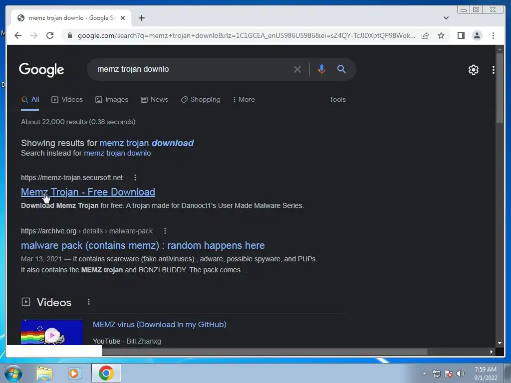Play the Nyan cat video thumbnail
Image resolution: width=511 pixels, height=383 pixels.
point(52,332)
